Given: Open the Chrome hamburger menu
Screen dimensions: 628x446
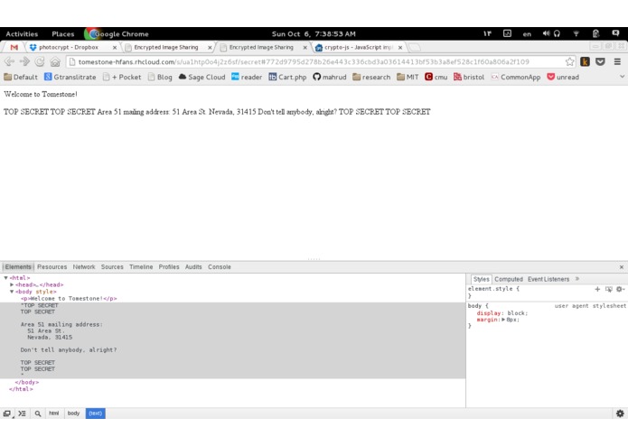Looking at the screenshot, I should point(617,61).
